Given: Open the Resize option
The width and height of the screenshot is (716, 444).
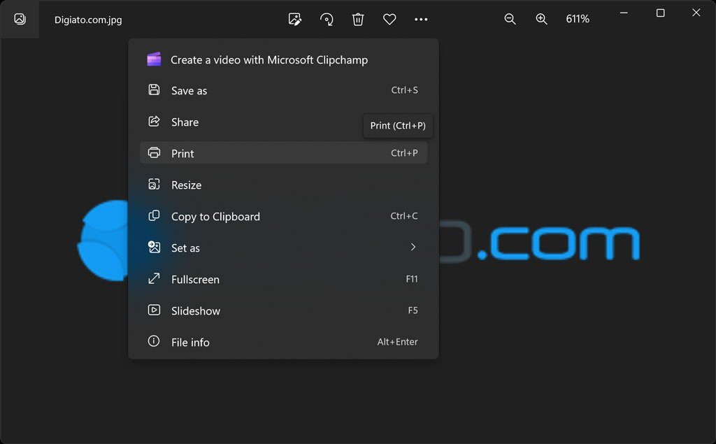Looking at the screenshot, I should click(283, 185).
